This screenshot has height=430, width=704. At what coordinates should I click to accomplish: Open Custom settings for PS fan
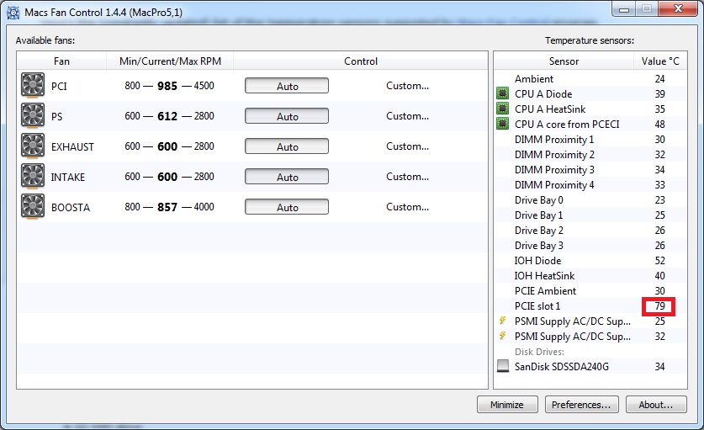coord(407,116)
